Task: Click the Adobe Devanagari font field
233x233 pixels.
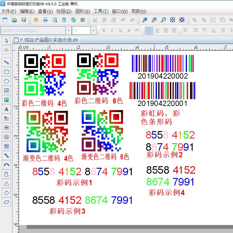Action: (33, 31)
